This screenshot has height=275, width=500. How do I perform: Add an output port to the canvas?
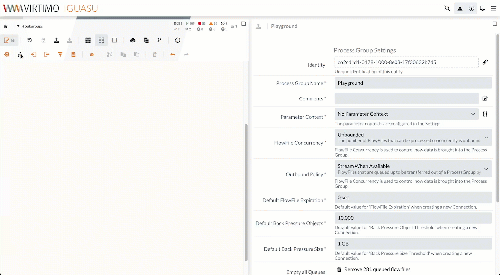point(46,54)
